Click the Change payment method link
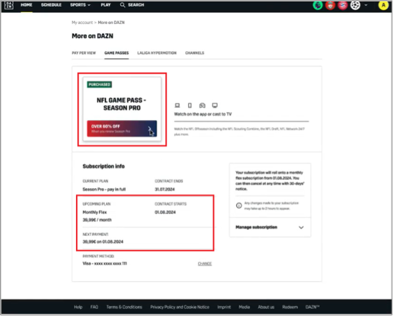Viewport: 394px width, 316px height. click(x=205, y=264)
